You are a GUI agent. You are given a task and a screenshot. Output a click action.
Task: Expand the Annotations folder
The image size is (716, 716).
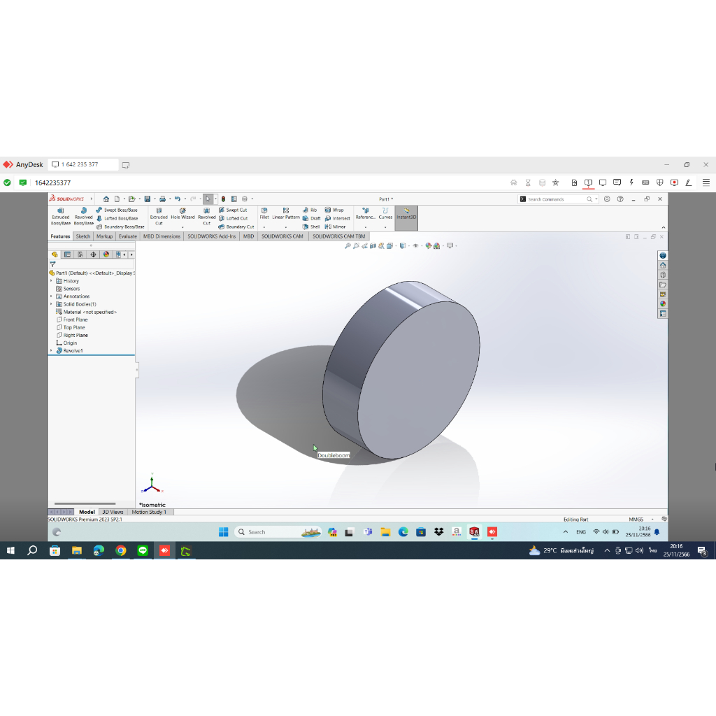50,296
